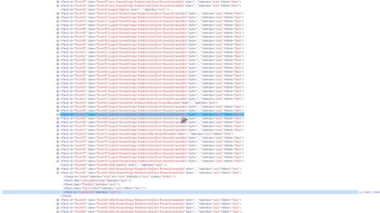Expand the Room44 panel node
Screen dimensions: 380x213
pyautogui.click(x=58, y=25)
